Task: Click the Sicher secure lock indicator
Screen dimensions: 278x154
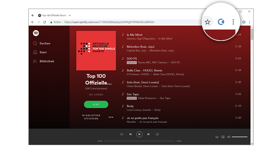Action: (x=56, y=22)
